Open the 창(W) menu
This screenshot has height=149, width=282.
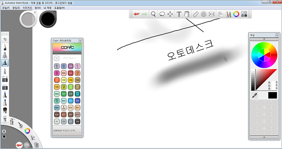[38, 8]
